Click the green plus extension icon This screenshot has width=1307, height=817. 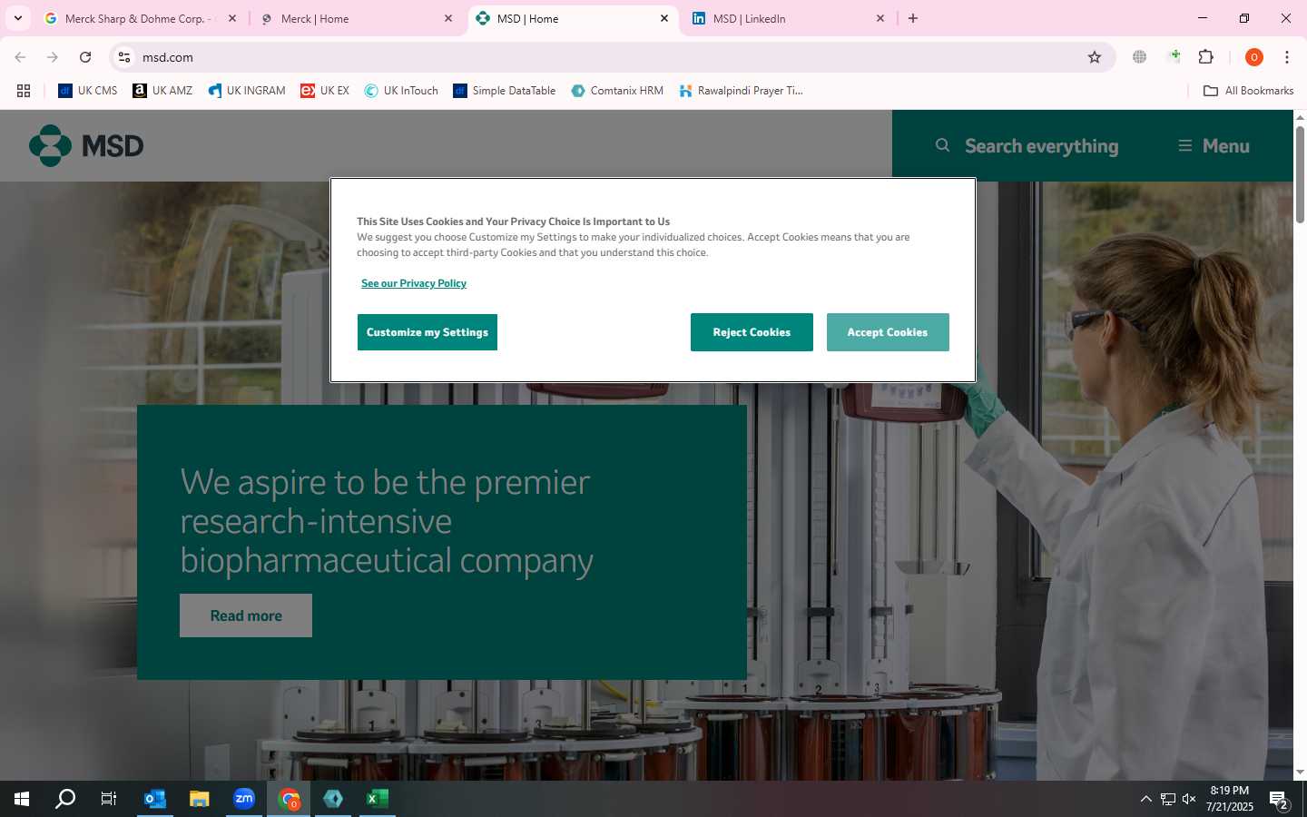pos(1174,57)
